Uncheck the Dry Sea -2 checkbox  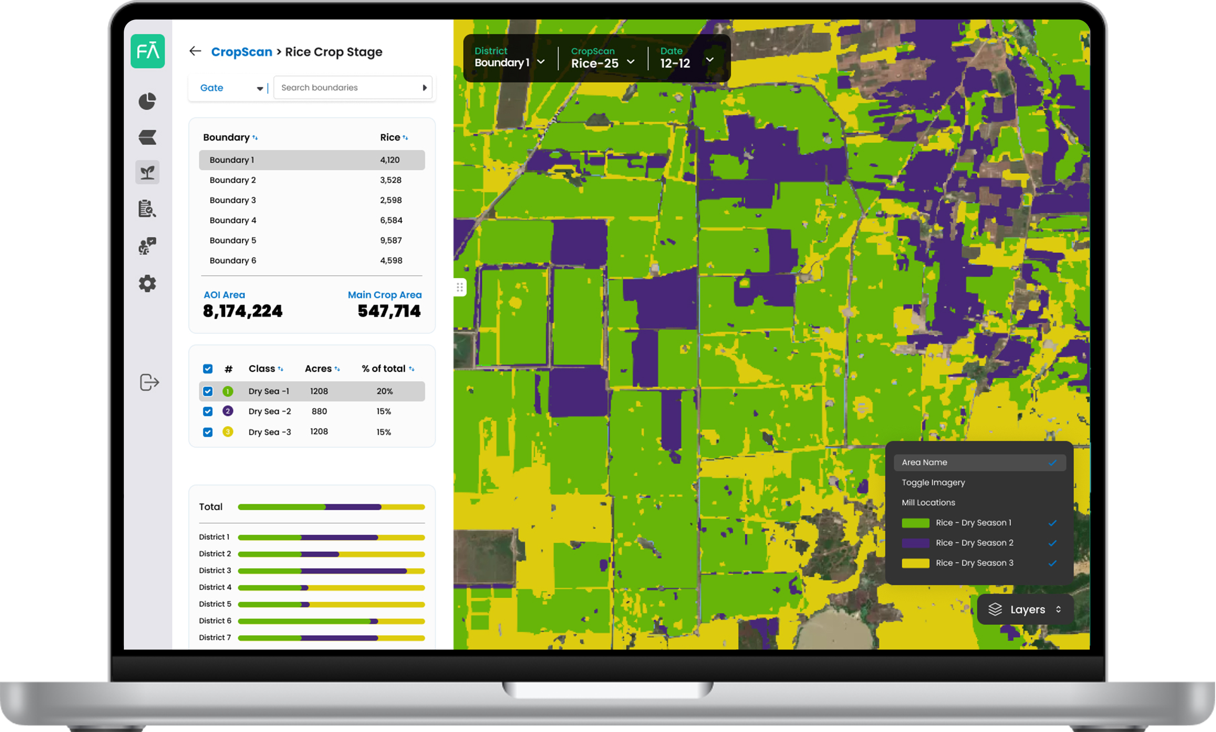208,412
